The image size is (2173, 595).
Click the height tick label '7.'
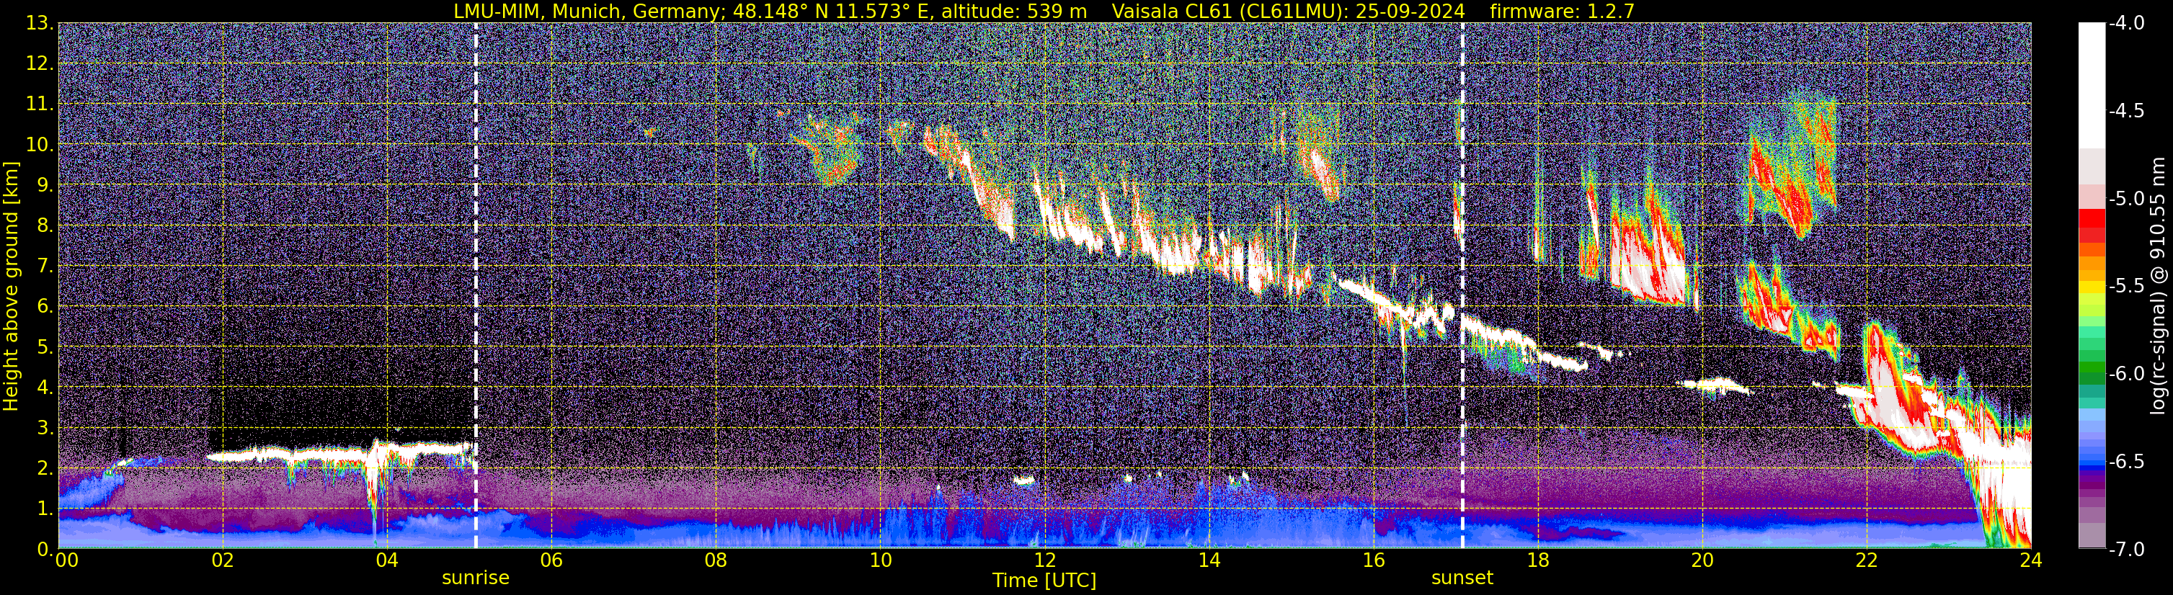point(45,266)
